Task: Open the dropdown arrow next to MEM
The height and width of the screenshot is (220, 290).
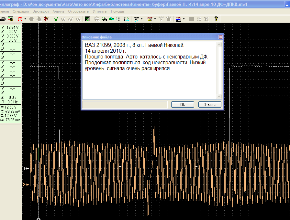Action: point(142,19)
